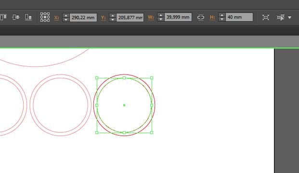This screenshot has height=173, width=299.
Task: Click the Y field showing 205,877 mm
Action: [130, 17]
